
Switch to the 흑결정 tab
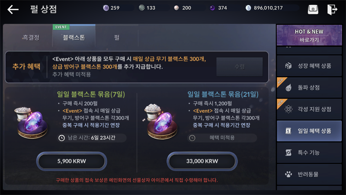click(31, 37)
